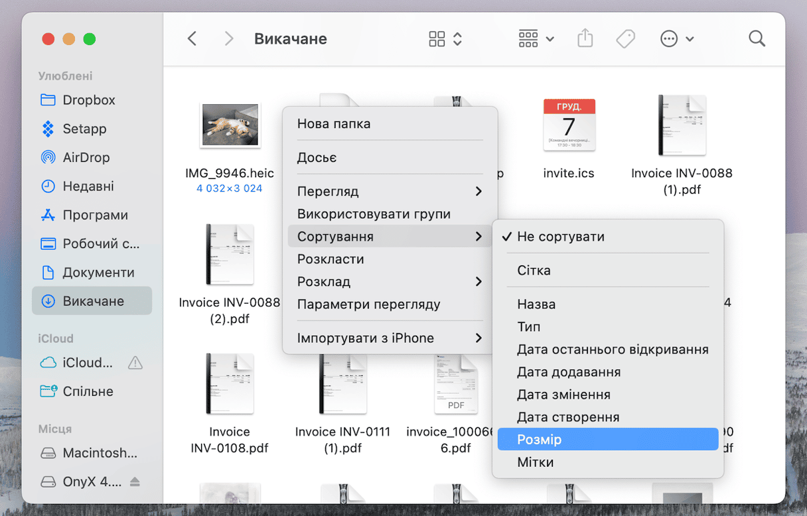The image size is (807, 516).
Task: Select the checked "Не сортувати" option
Action: point(560,237)
